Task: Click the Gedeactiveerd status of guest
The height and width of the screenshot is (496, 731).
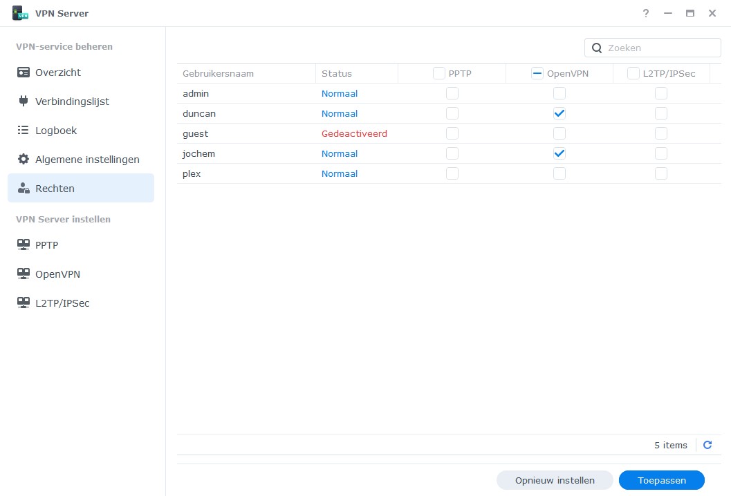Action: pyautogui.click(x=354, y=133)
